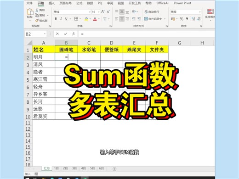
Task: Open the borders dropdown arrow
Action: pos(80,19)
